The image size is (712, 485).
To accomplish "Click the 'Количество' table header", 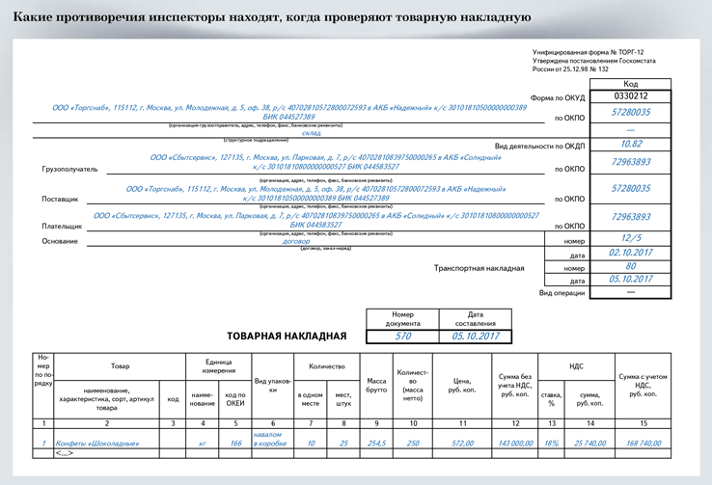I will pos(327,366).
